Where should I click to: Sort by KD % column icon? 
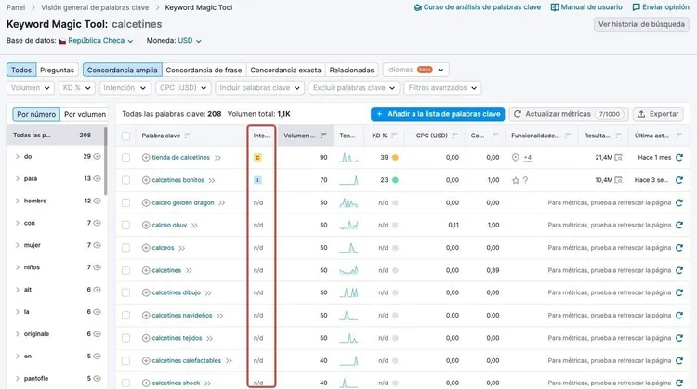coord(394,136)
